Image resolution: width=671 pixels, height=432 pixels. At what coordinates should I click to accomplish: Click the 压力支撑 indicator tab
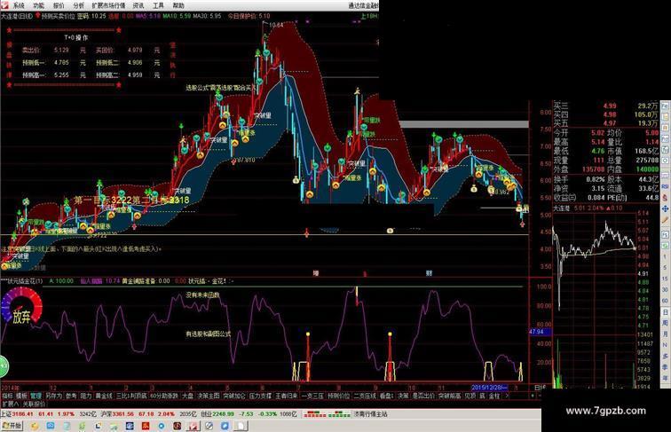tap(261, 396)
